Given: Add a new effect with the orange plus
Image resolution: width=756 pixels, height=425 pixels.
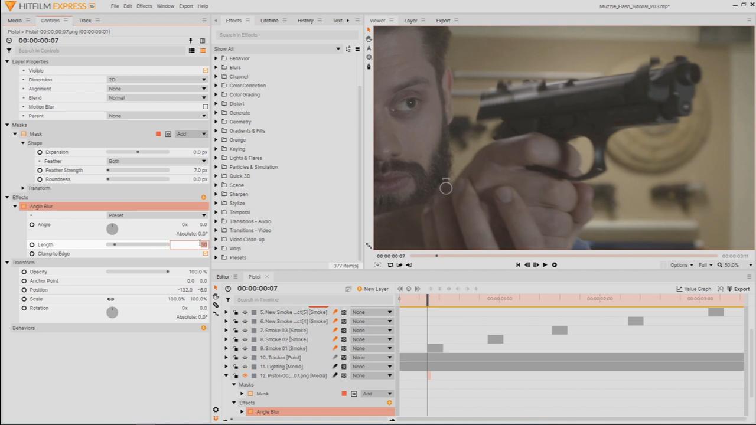Looking at the screenshot, I should click(x=204, y=197).
